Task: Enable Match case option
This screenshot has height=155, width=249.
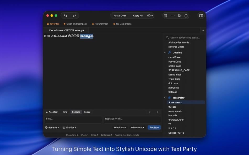Action: pyautogui.click(x=120, y=128)
